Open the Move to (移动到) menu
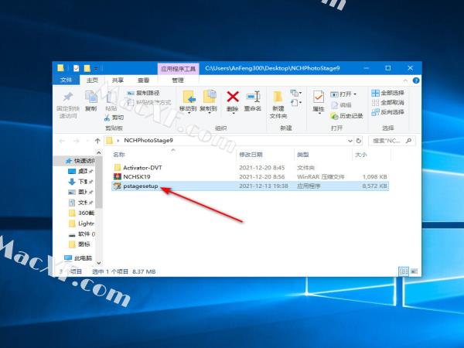 click(188, 102)
